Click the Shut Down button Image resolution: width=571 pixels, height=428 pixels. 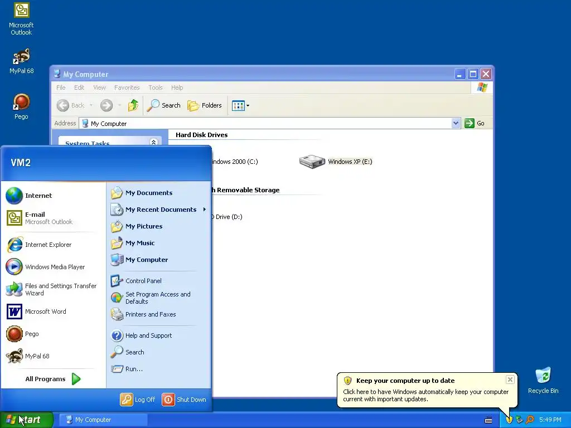[184, 400]
